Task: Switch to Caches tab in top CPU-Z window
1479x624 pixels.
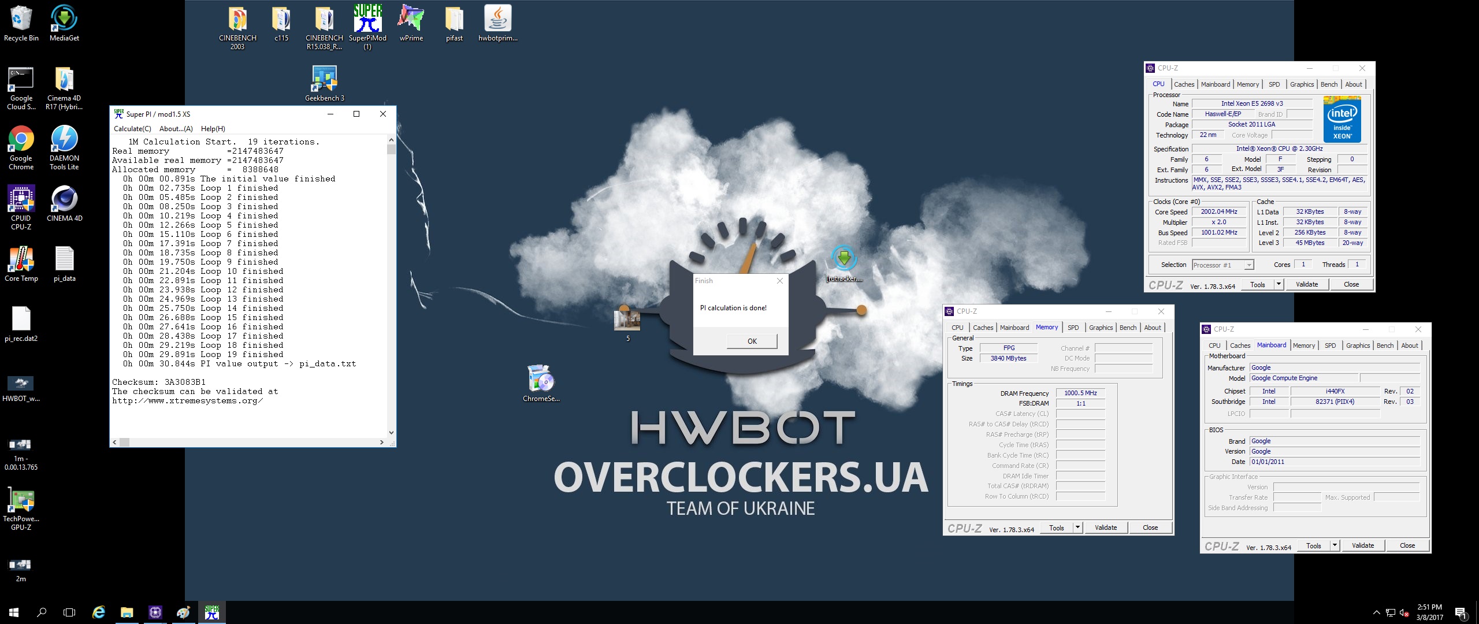Action: (1183, 84)
